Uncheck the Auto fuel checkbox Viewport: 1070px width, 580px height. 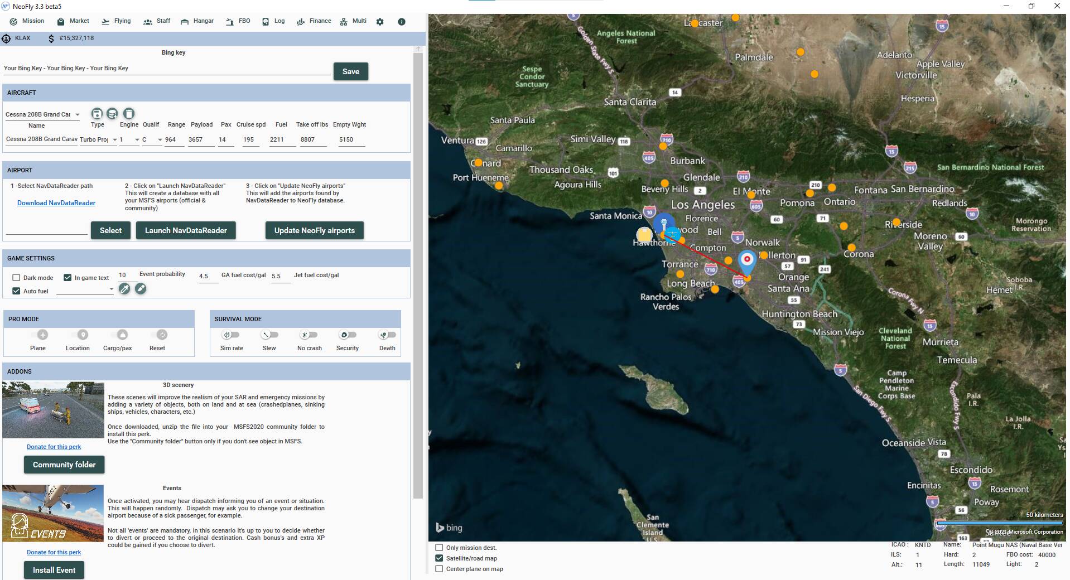pyautogui.click(x=16, y=291)
